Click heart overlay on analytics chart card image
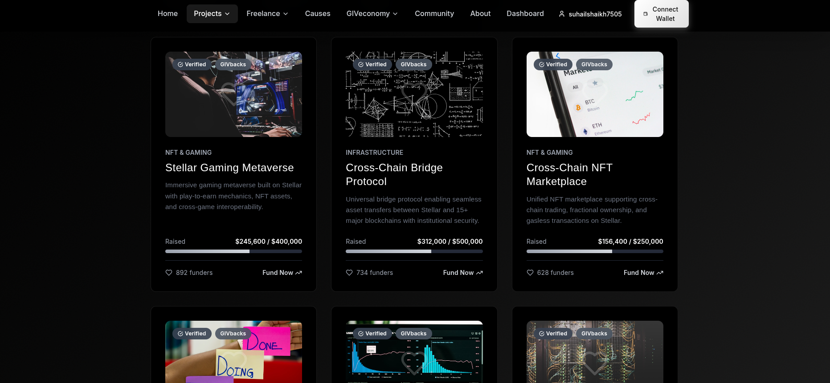830x383 pixels. tap(414, 363)
